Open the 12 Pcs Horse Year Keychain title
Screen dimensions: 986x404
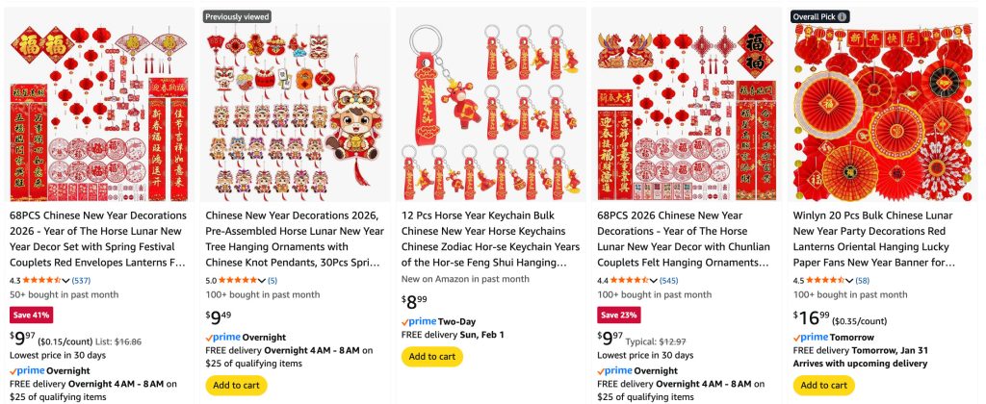pyautogui.click(x=490, y=239)
